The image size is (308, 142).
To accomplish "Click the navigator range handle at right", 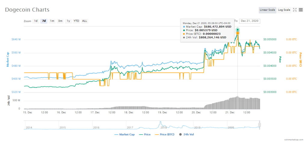I will [x=259, y=125].
